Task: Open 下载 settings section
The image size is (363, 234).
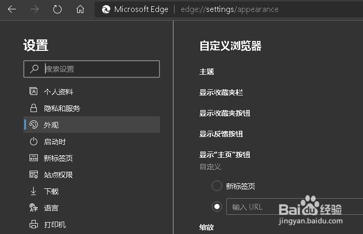Action: 92,191
